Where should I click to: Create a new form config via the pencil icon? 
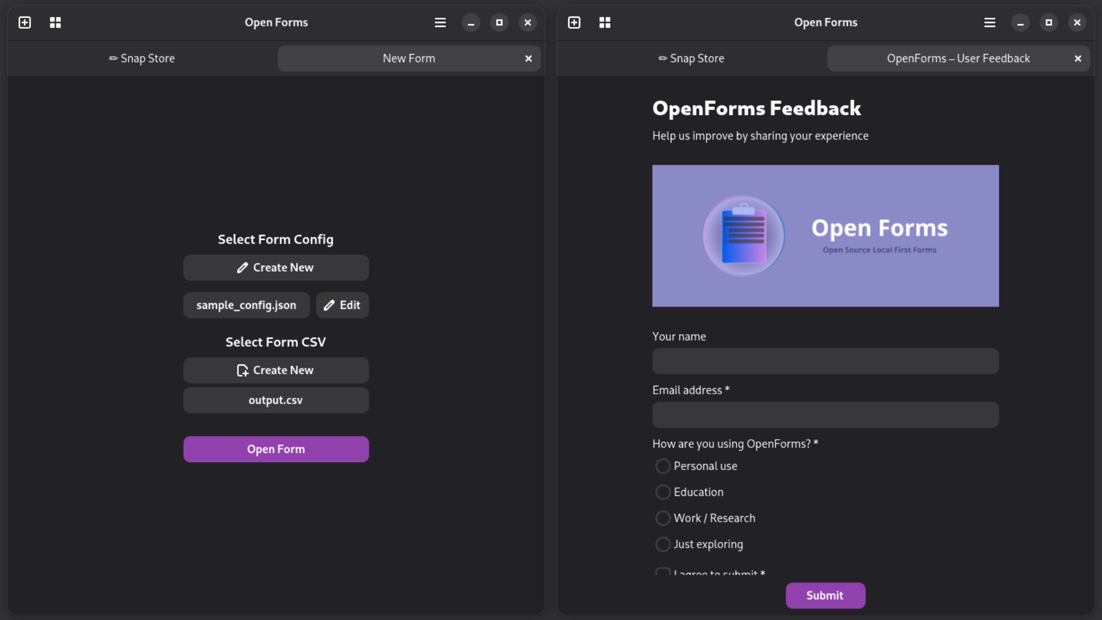click(x=242, y=267)
